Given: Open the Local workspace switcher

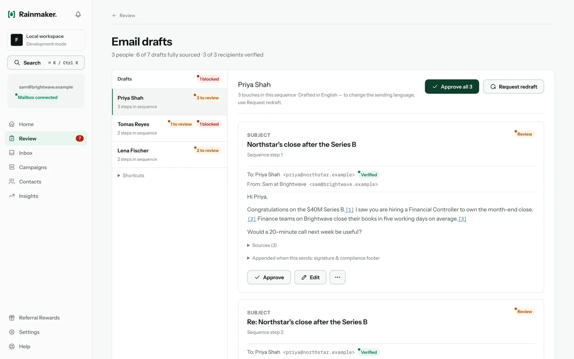Looking at the screenshot, I should pos(46,40).
